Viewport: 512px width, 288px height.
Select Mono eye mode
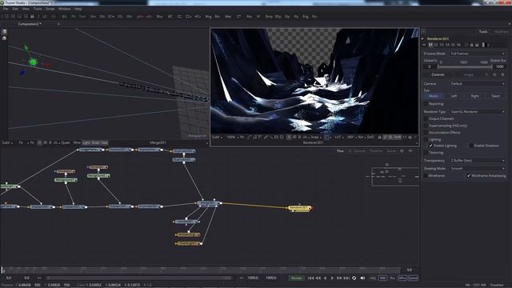tap(434, 96)
